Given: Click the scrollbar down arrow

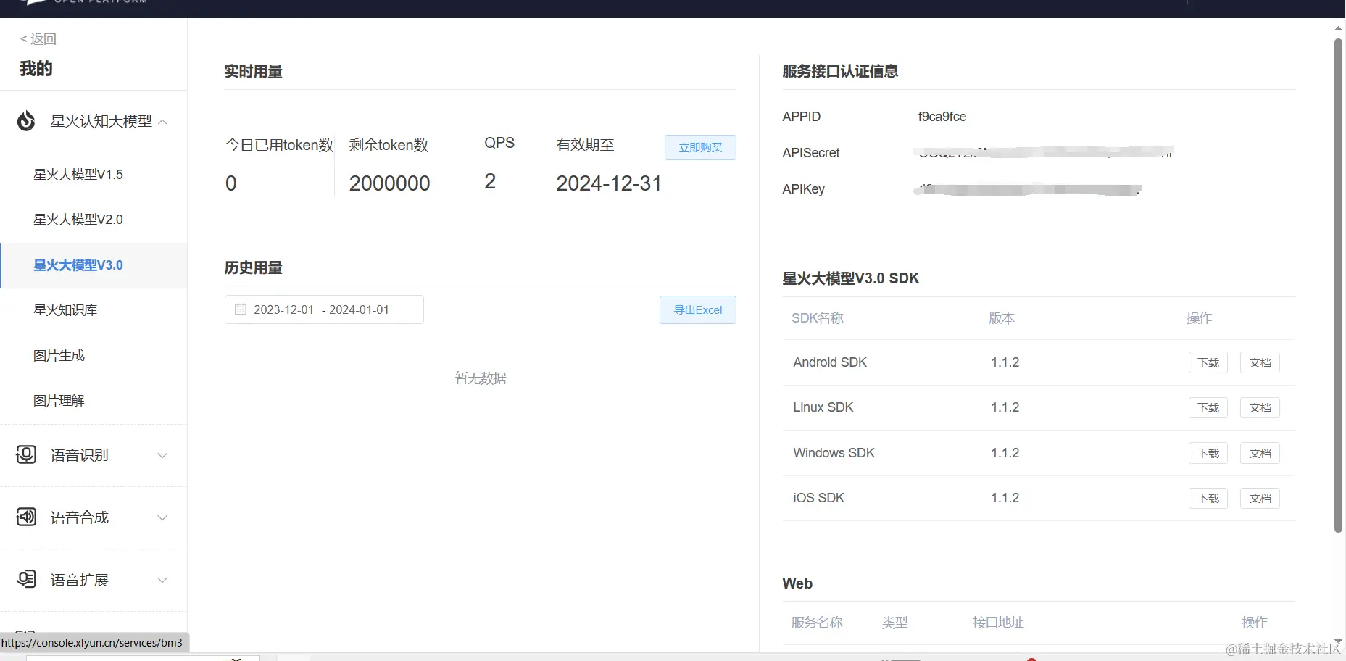Looking at the screenshot, I should tap(1338, 643).
